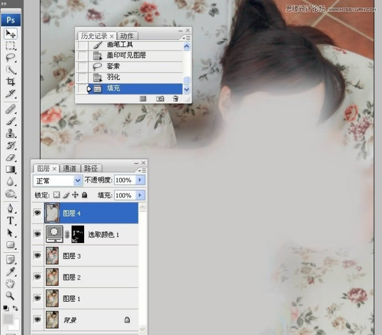Select the Hand tool
Viewport: 382px width, 335px height.
11,283
